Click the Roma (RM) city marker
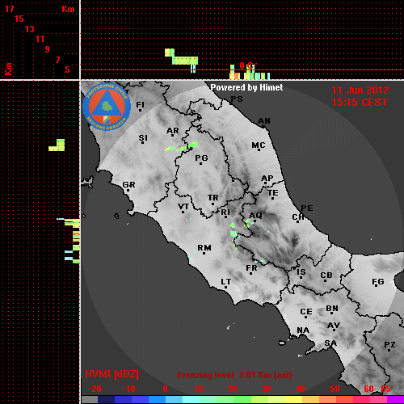Viewport: 404px width, 404px height. click(x=204, y=253)
